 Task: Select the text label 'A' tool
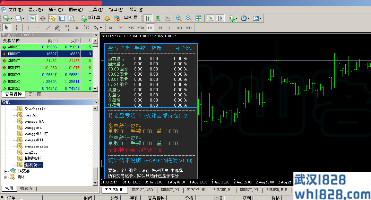[x=77, y=28]
